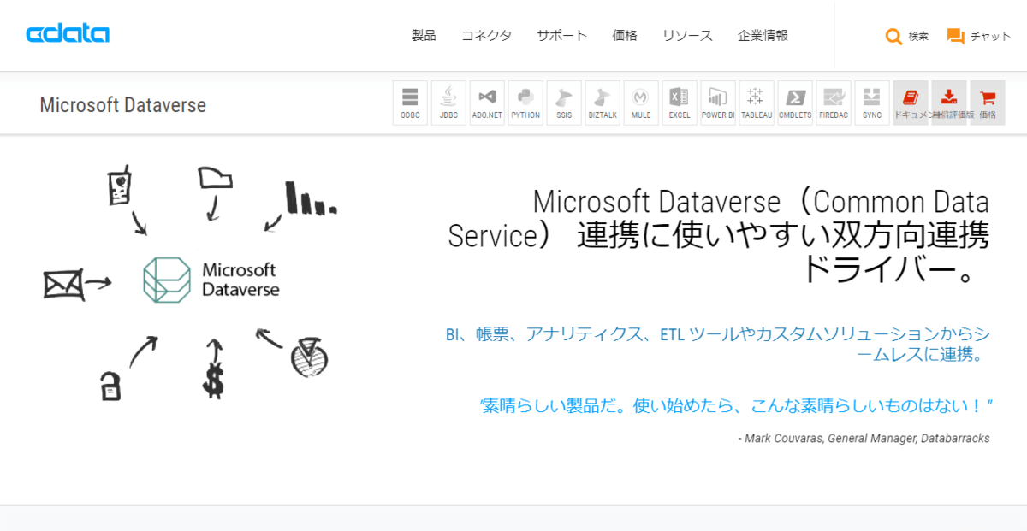Viewport: 1027px width, 531px height.
Task: Open the BizTalk adapter icon
Action: 603,103
